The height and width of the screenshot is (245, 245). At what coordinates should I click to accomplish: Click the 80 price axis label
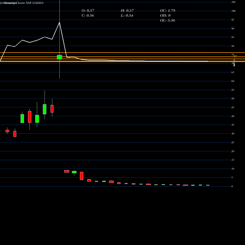click(x=233, y=46)
